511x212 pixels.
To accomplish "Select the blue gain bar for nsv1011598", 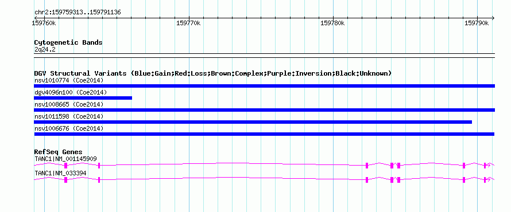I will 253,122.
